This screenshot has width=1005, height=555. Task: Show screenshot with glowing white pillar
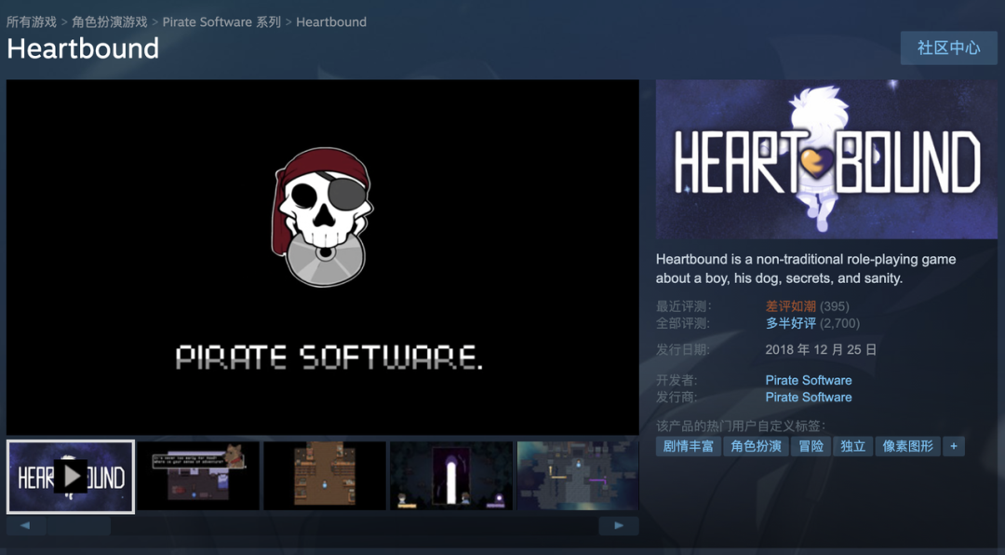pyautogui.click(x=451, y=476)
